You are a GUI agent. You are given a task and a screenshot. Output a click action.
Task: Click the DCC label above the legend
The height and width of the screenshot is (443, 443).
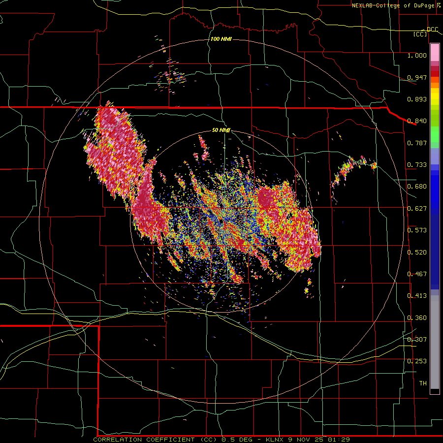432,29
